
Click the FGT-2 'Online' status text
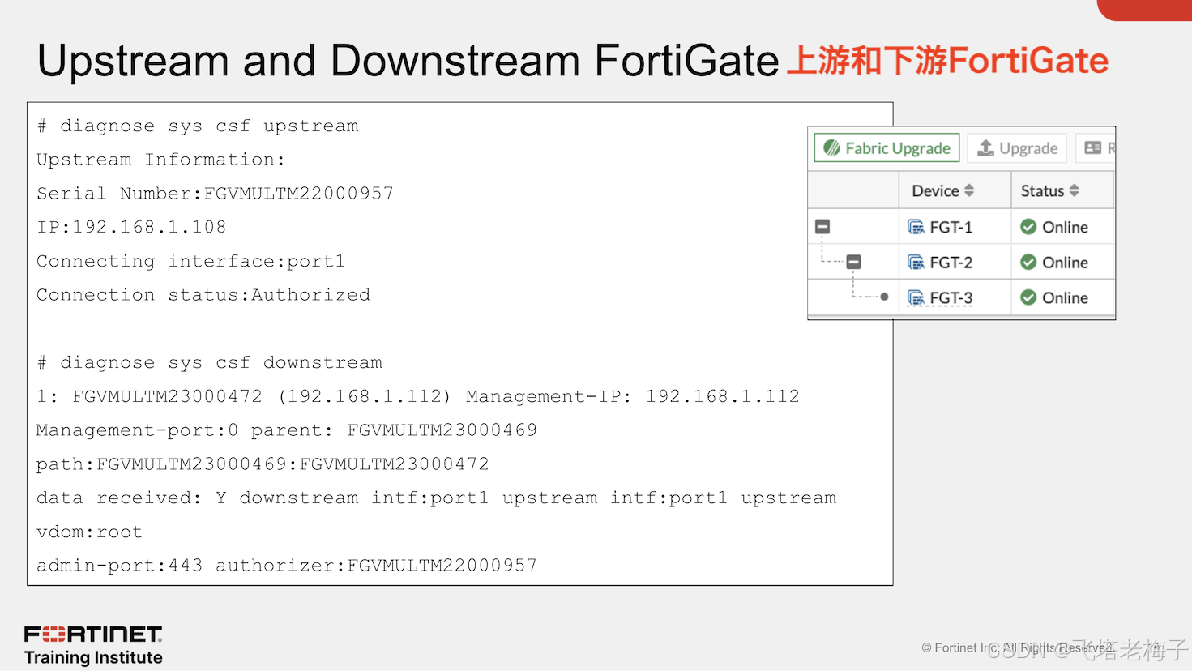(1065, 263)
